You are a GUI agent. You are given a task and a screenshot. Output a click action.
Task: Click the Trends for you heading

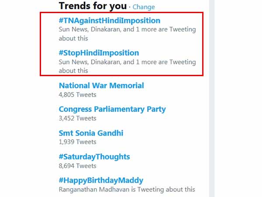pos(93,6)
